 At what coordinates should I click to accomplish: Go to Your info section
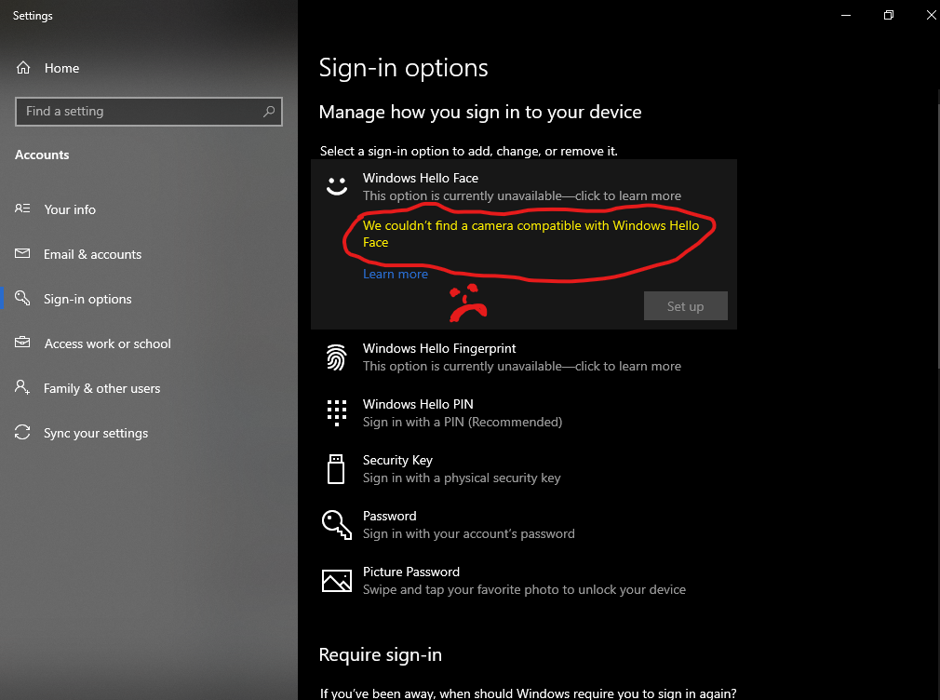tap(149, 209)
